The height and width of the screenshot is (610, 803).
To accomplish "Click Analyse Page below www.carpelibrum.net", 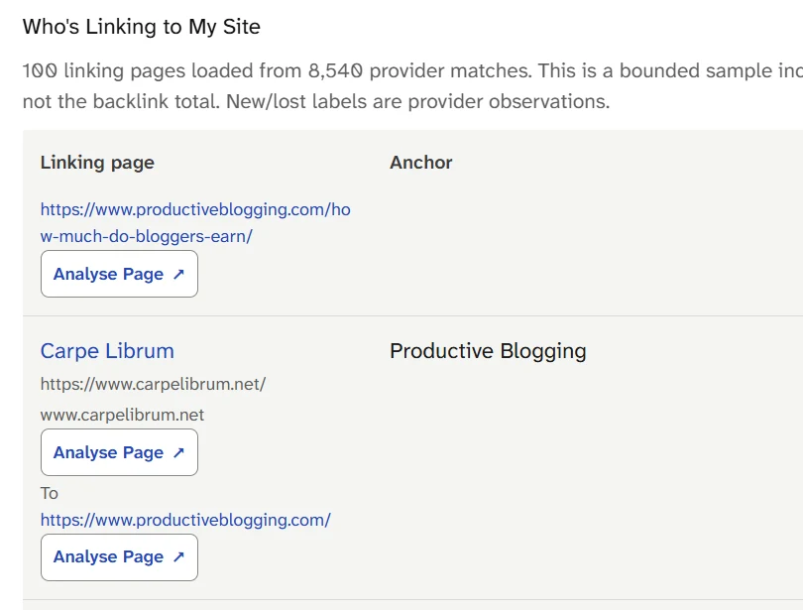I will point(119,452).
